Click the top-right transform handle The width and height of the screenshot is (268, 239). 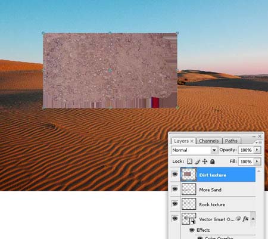(x=177, y=33)
